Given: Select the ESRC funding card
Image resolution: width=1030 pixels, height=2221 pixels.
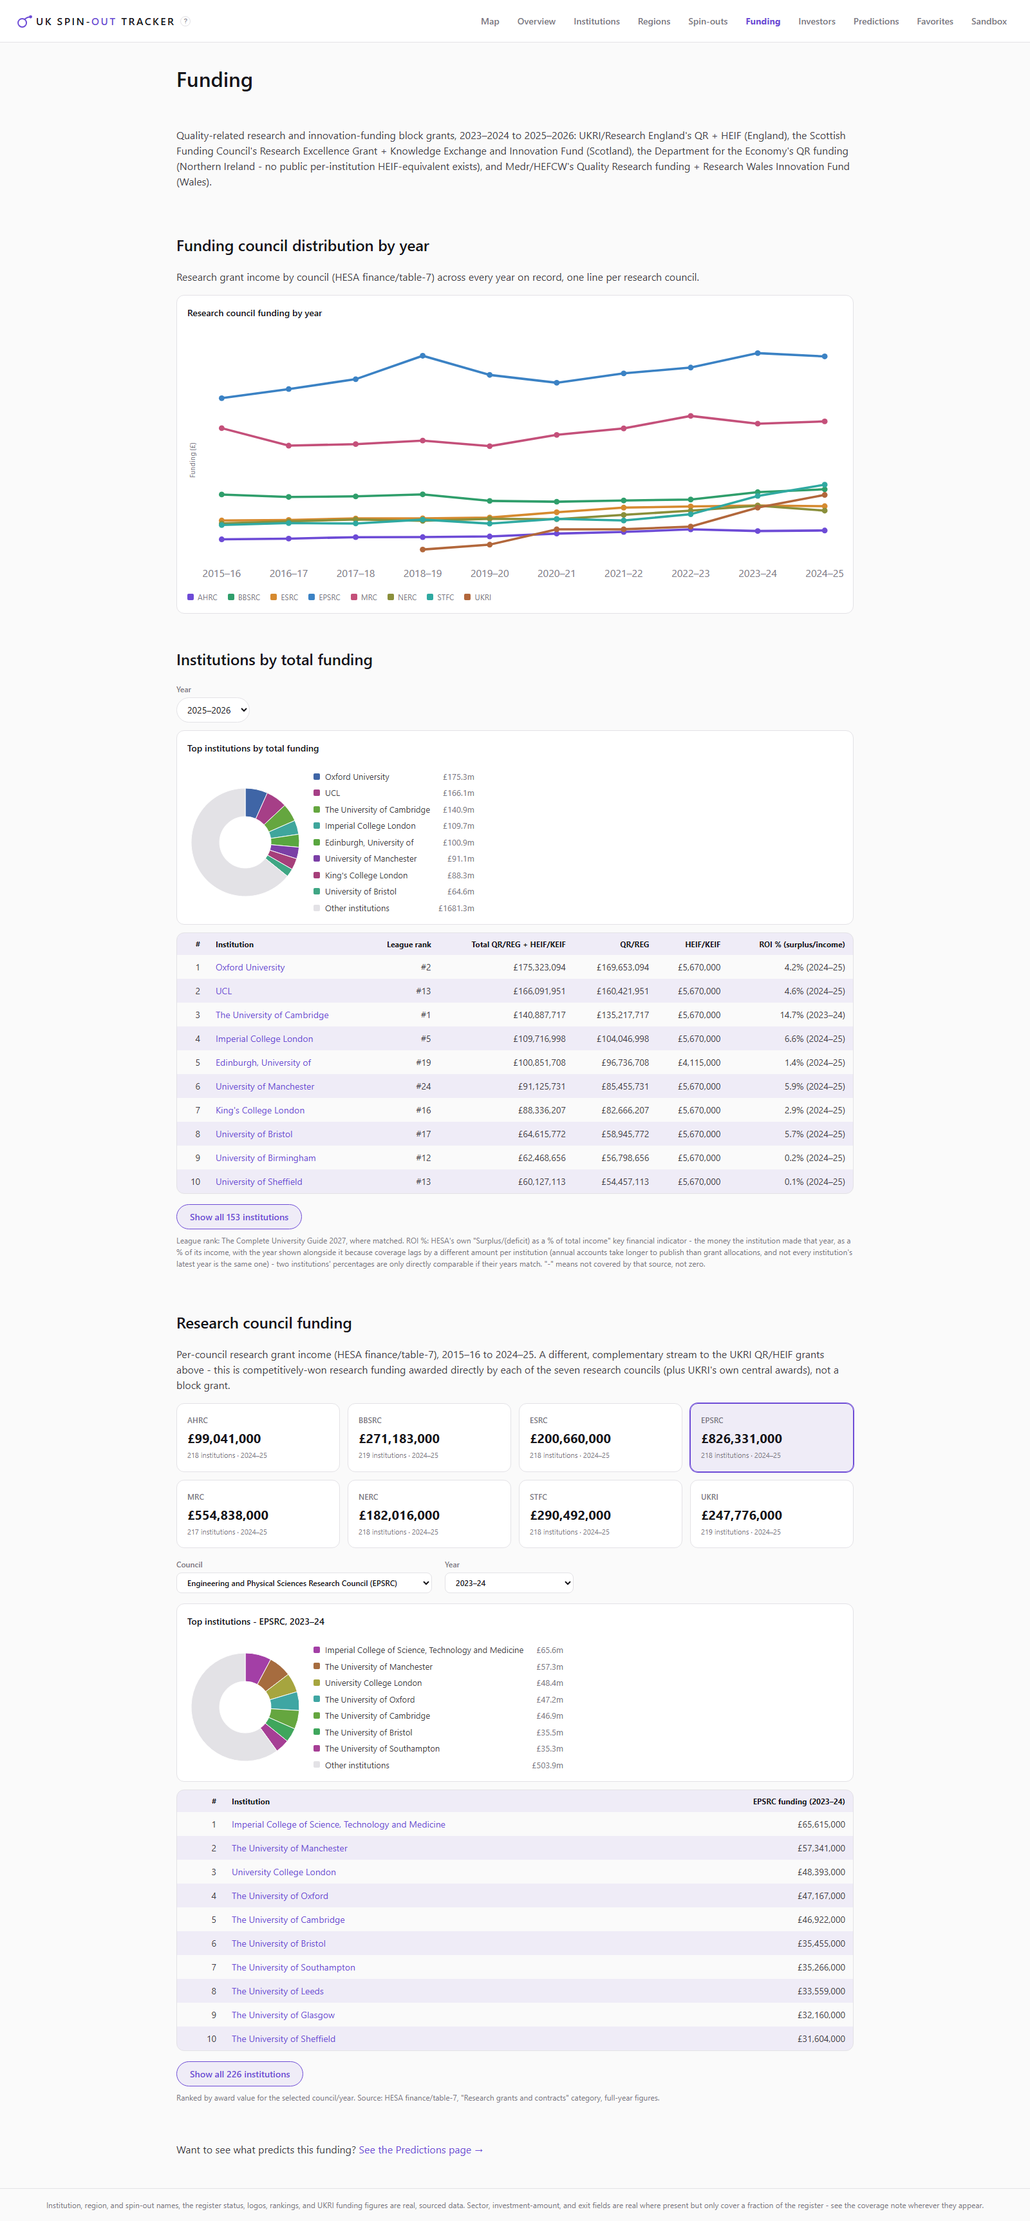Looking at the screenshot, I should 600,1437.
